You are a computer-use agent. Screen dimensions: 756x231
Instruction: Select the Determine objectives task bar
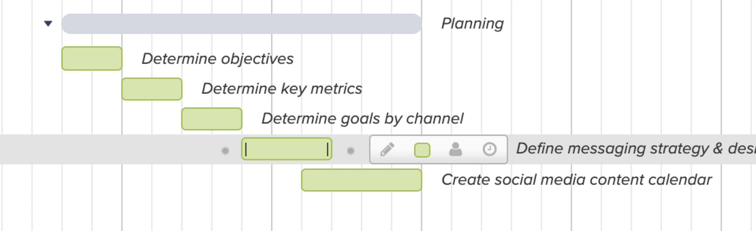(x=92, y=59)
